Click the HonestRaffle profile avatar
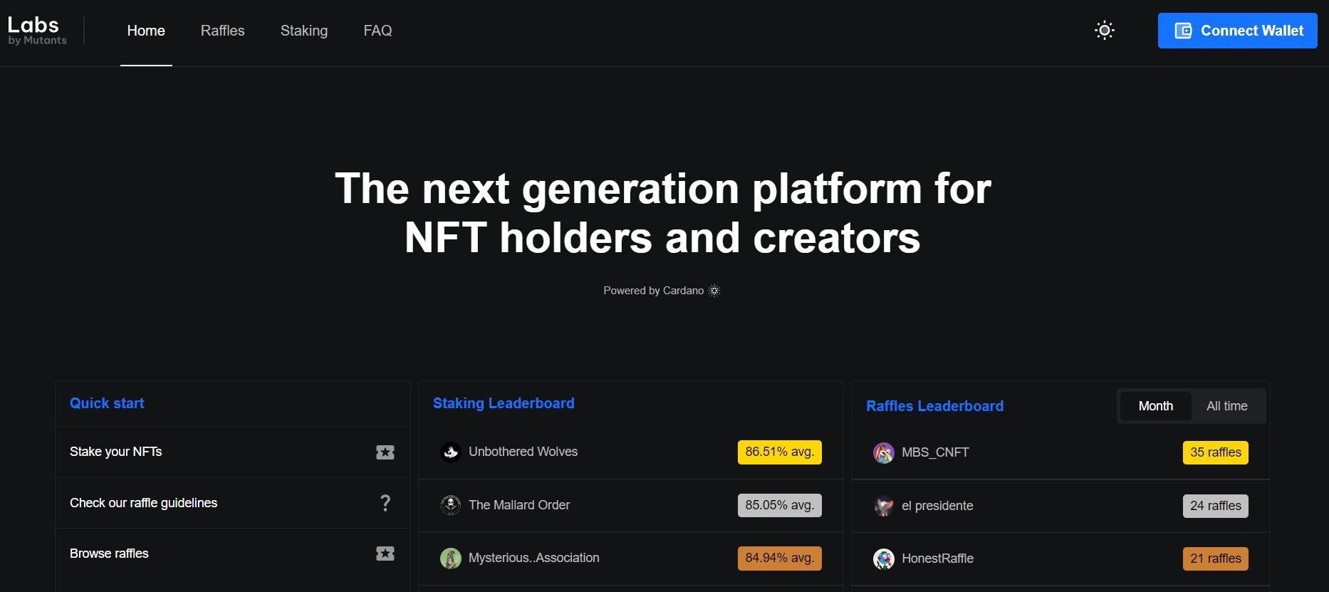The height and width of the screenshot is (592, 1329). tap(883, 559)
